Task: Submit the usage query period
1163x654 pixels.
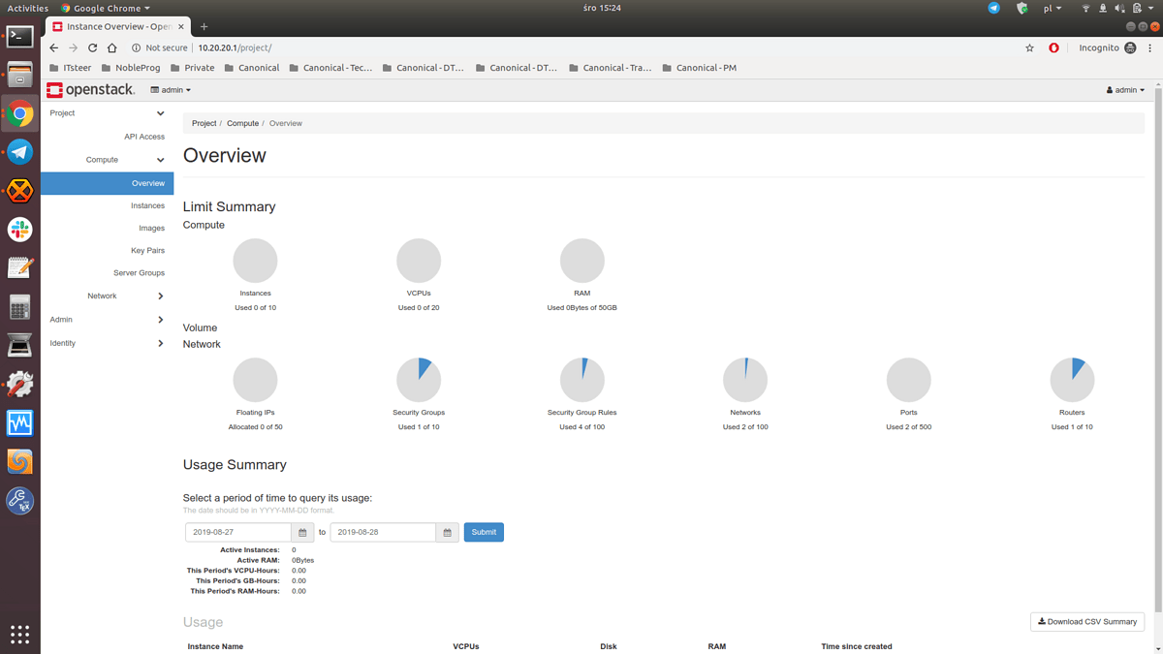Action: 483,532
